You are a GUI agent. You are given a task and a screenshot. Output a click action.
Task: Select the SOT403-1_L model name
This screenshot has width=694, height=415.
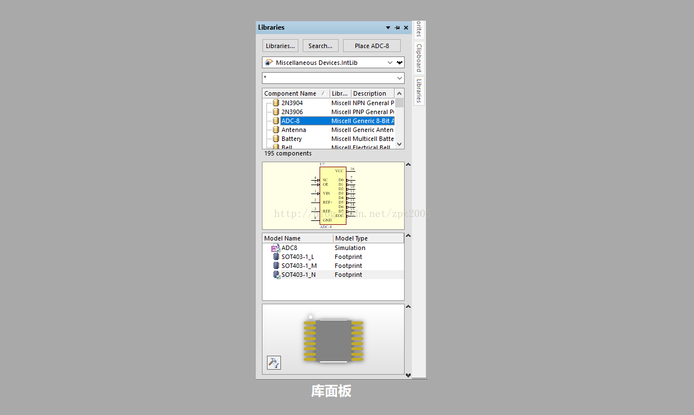(x=298, y=257)
